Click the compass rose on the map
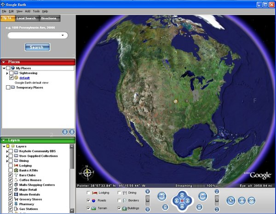Screen dimensions: 276x214 click(x=87, y=173)
